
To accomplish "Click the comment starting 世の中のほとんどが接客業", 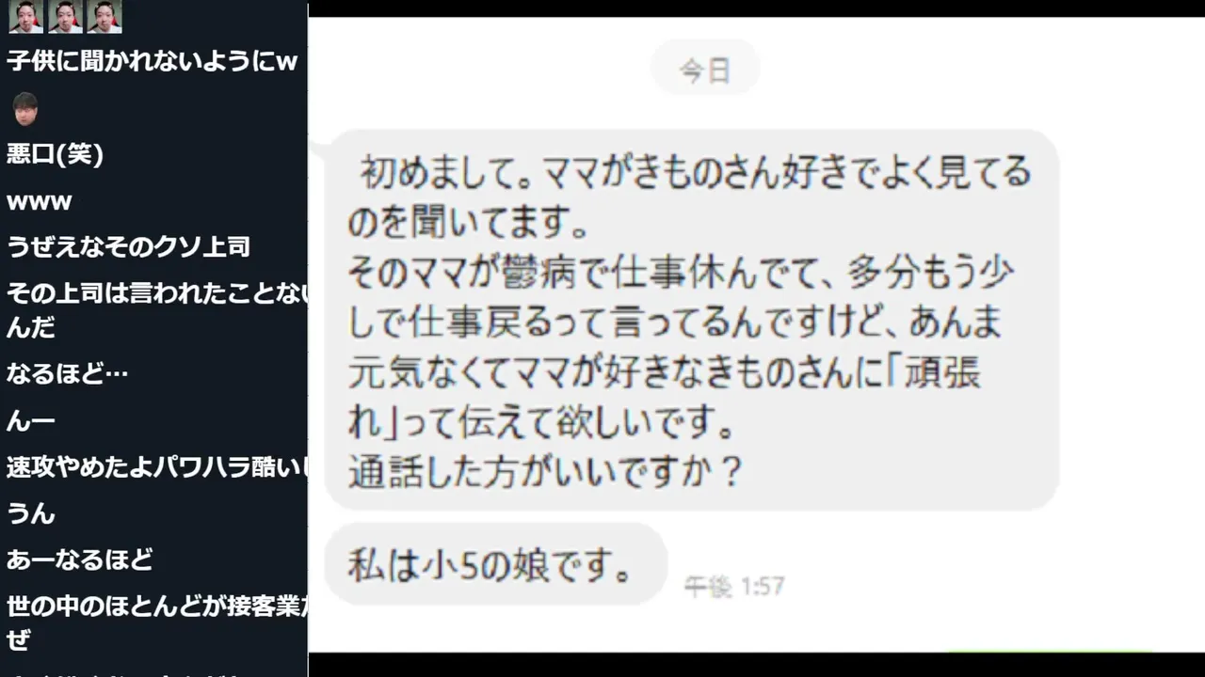I will [156, 622].
